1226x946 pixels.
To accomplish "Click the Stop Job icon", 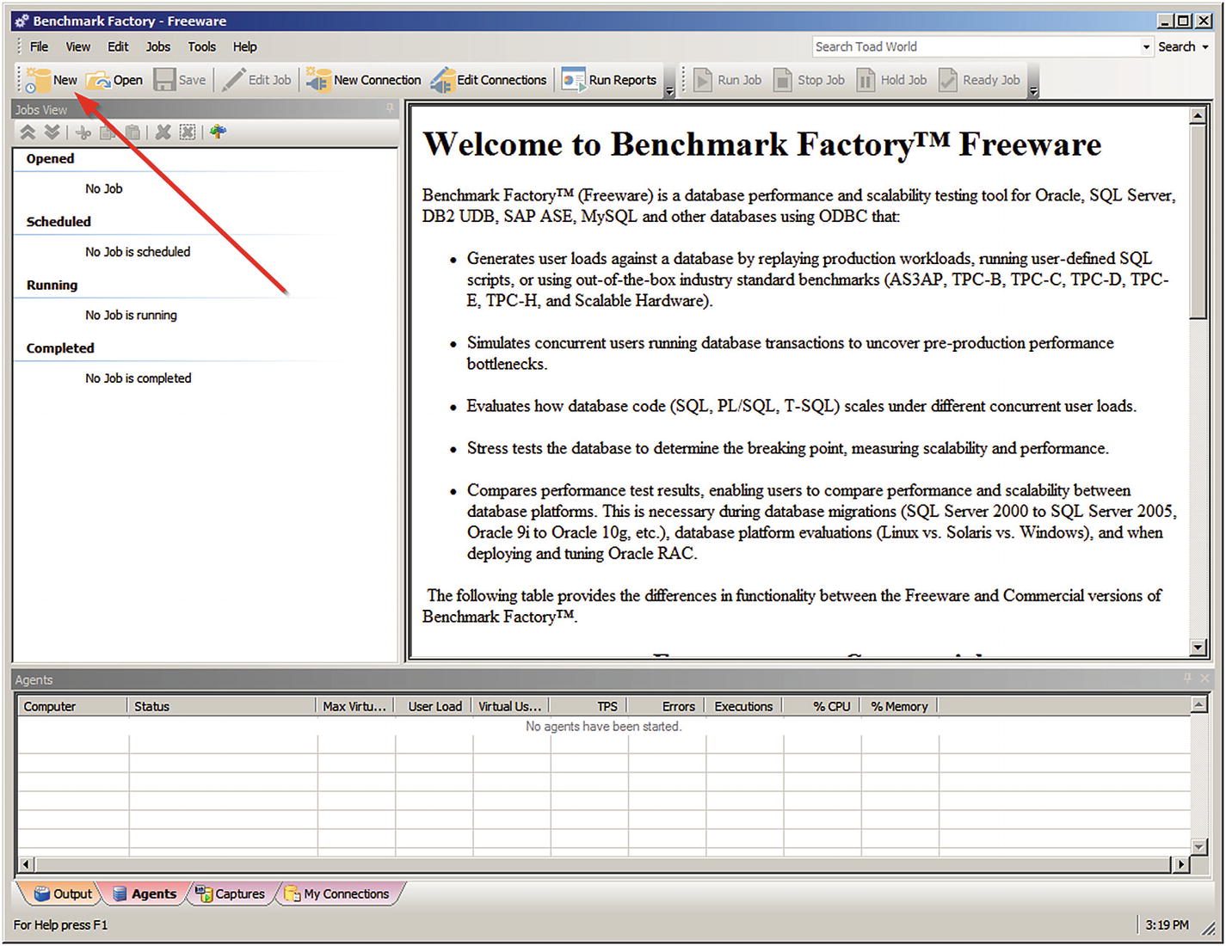I will tap(782, 80).
